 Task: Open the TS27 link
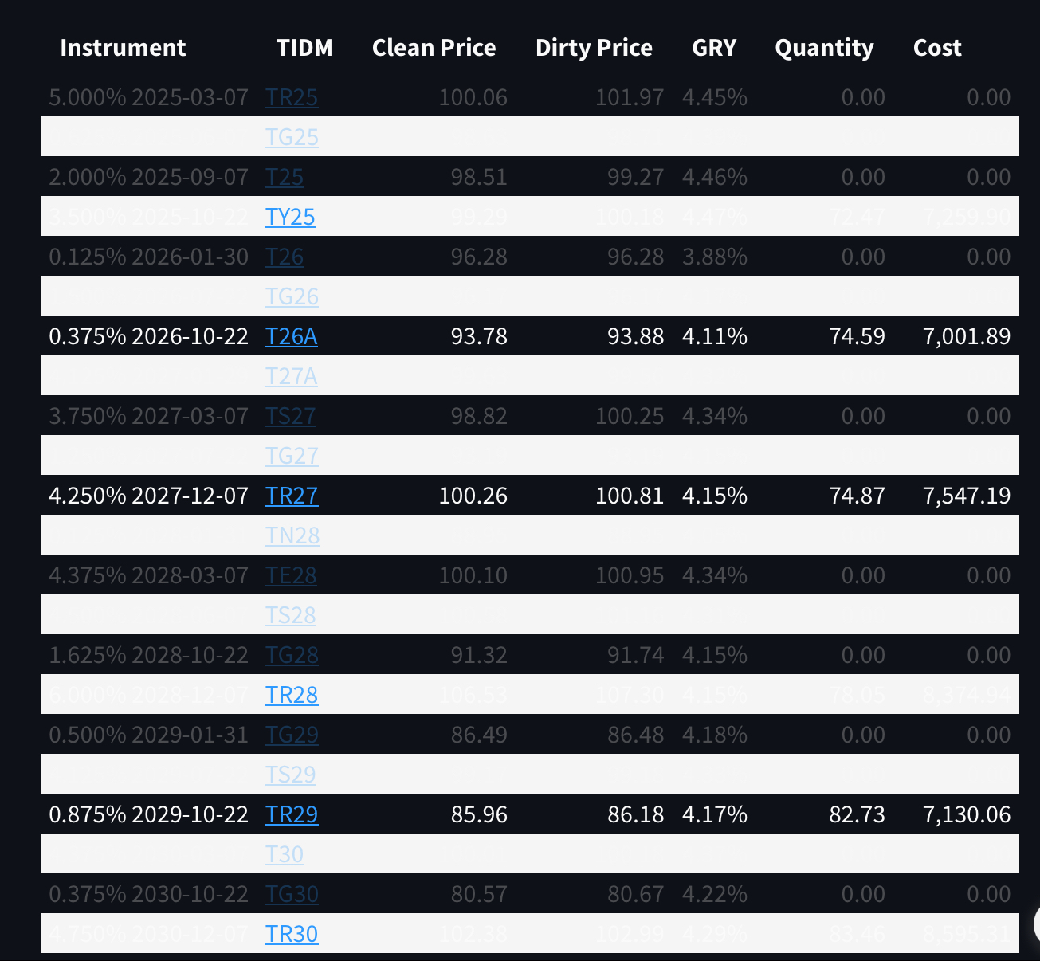tap(290, 416)
